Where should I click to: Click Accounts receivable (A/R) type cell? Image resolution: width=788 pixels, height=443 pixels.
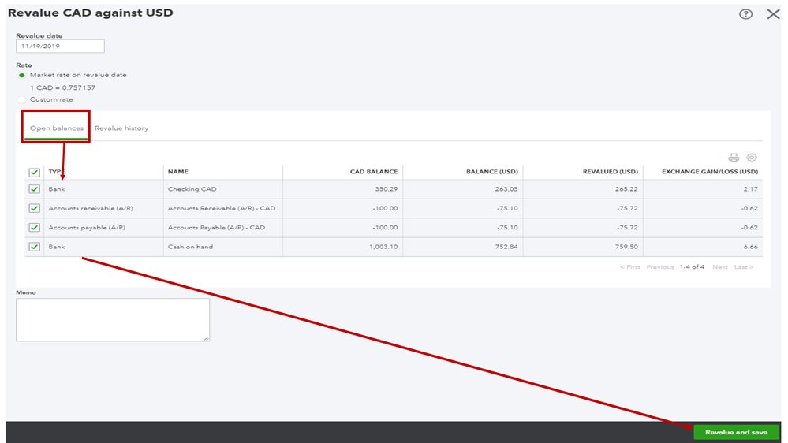point(91,208)
